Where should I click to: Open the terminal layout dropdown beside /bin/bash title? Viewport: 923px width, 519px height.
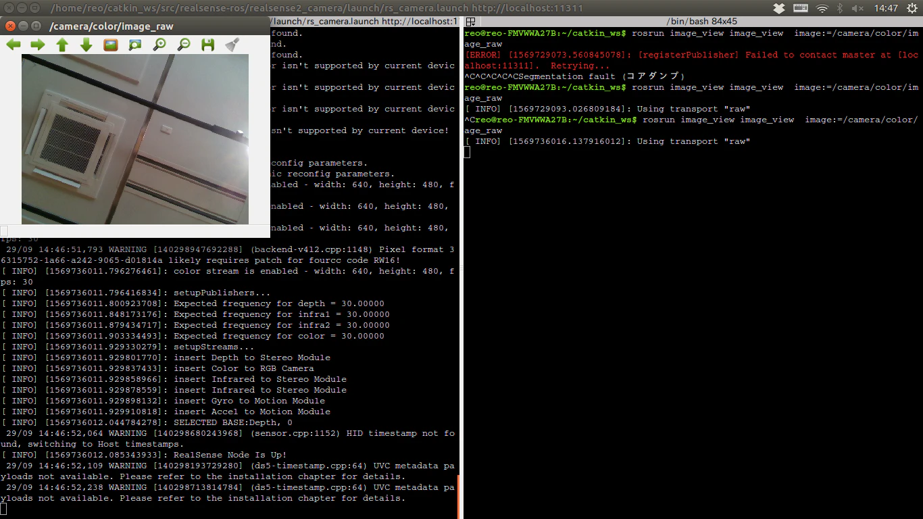pos(471,22)
